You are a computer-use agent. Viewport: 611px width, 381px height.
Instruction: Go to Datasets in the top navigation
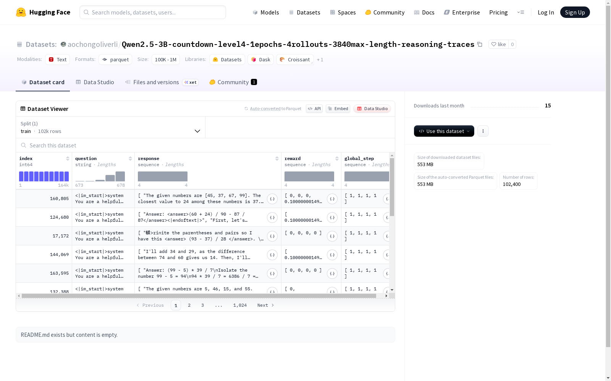pos(305,12)
